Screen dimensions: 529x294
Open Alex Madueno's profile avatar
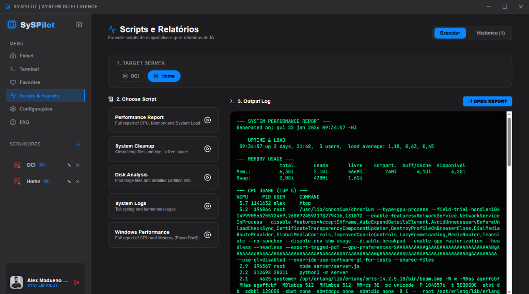[16, 283]
